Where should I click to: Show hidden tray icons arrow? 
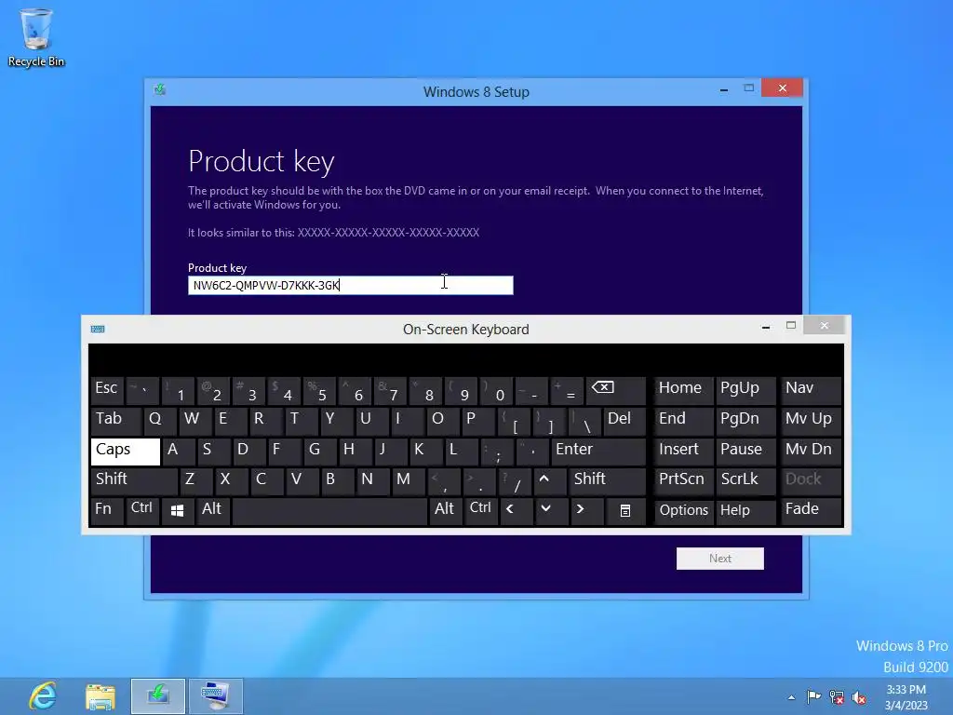(x=791, y=697)
